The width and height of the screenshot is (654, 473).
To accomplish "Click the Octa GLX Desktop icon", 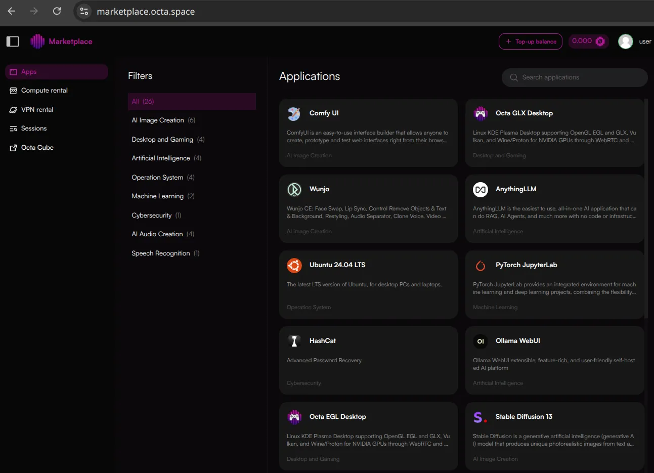I will click(481, 113).
